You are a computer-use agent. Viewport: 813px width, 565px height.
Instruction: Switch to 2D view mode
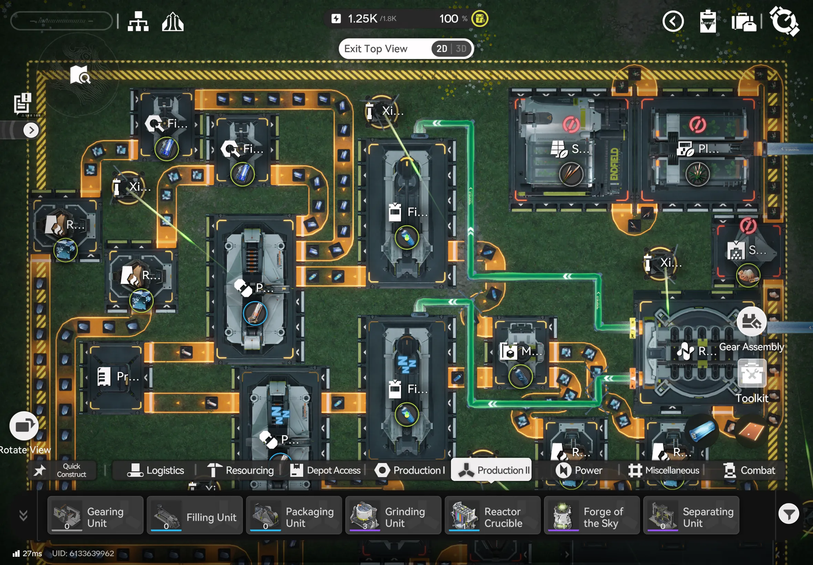441,49
